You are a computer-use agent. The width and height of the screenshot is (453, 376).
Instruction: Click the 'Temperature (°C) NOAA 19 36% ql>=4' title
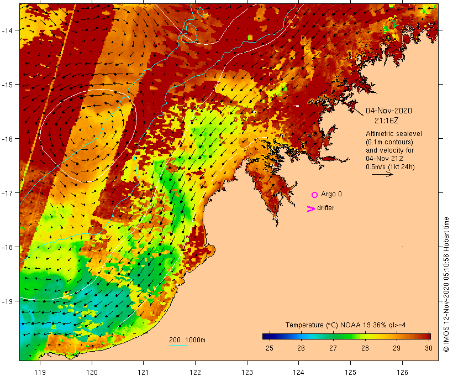pyautogui.click(x=345, y=325)
